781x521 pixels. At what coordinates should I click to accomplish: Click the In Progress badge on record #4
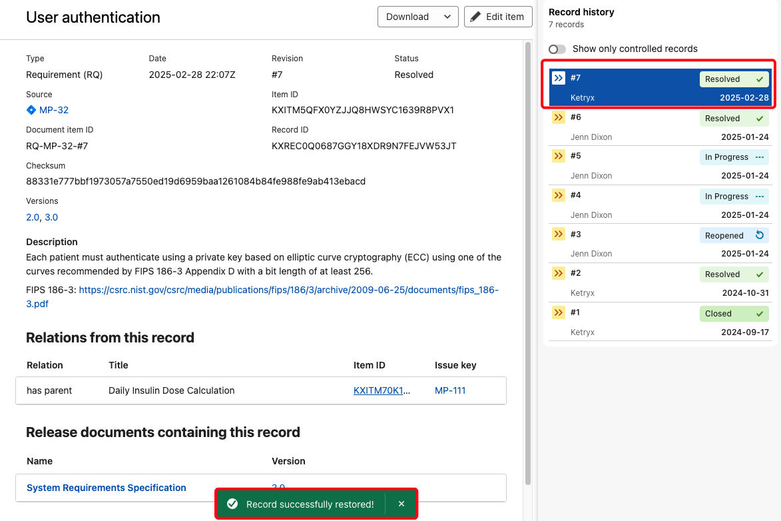(x=734, y=197)
